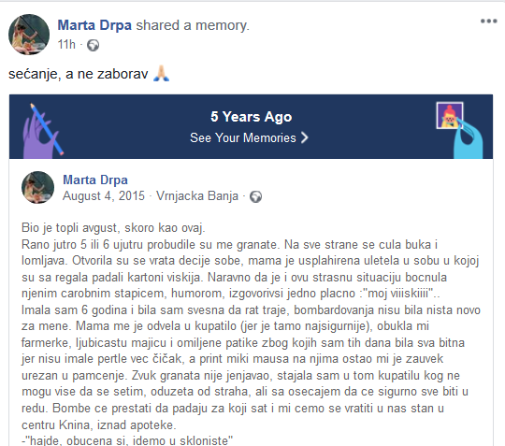Click the blue hand holding photo illustration

[x=459, y=130]
